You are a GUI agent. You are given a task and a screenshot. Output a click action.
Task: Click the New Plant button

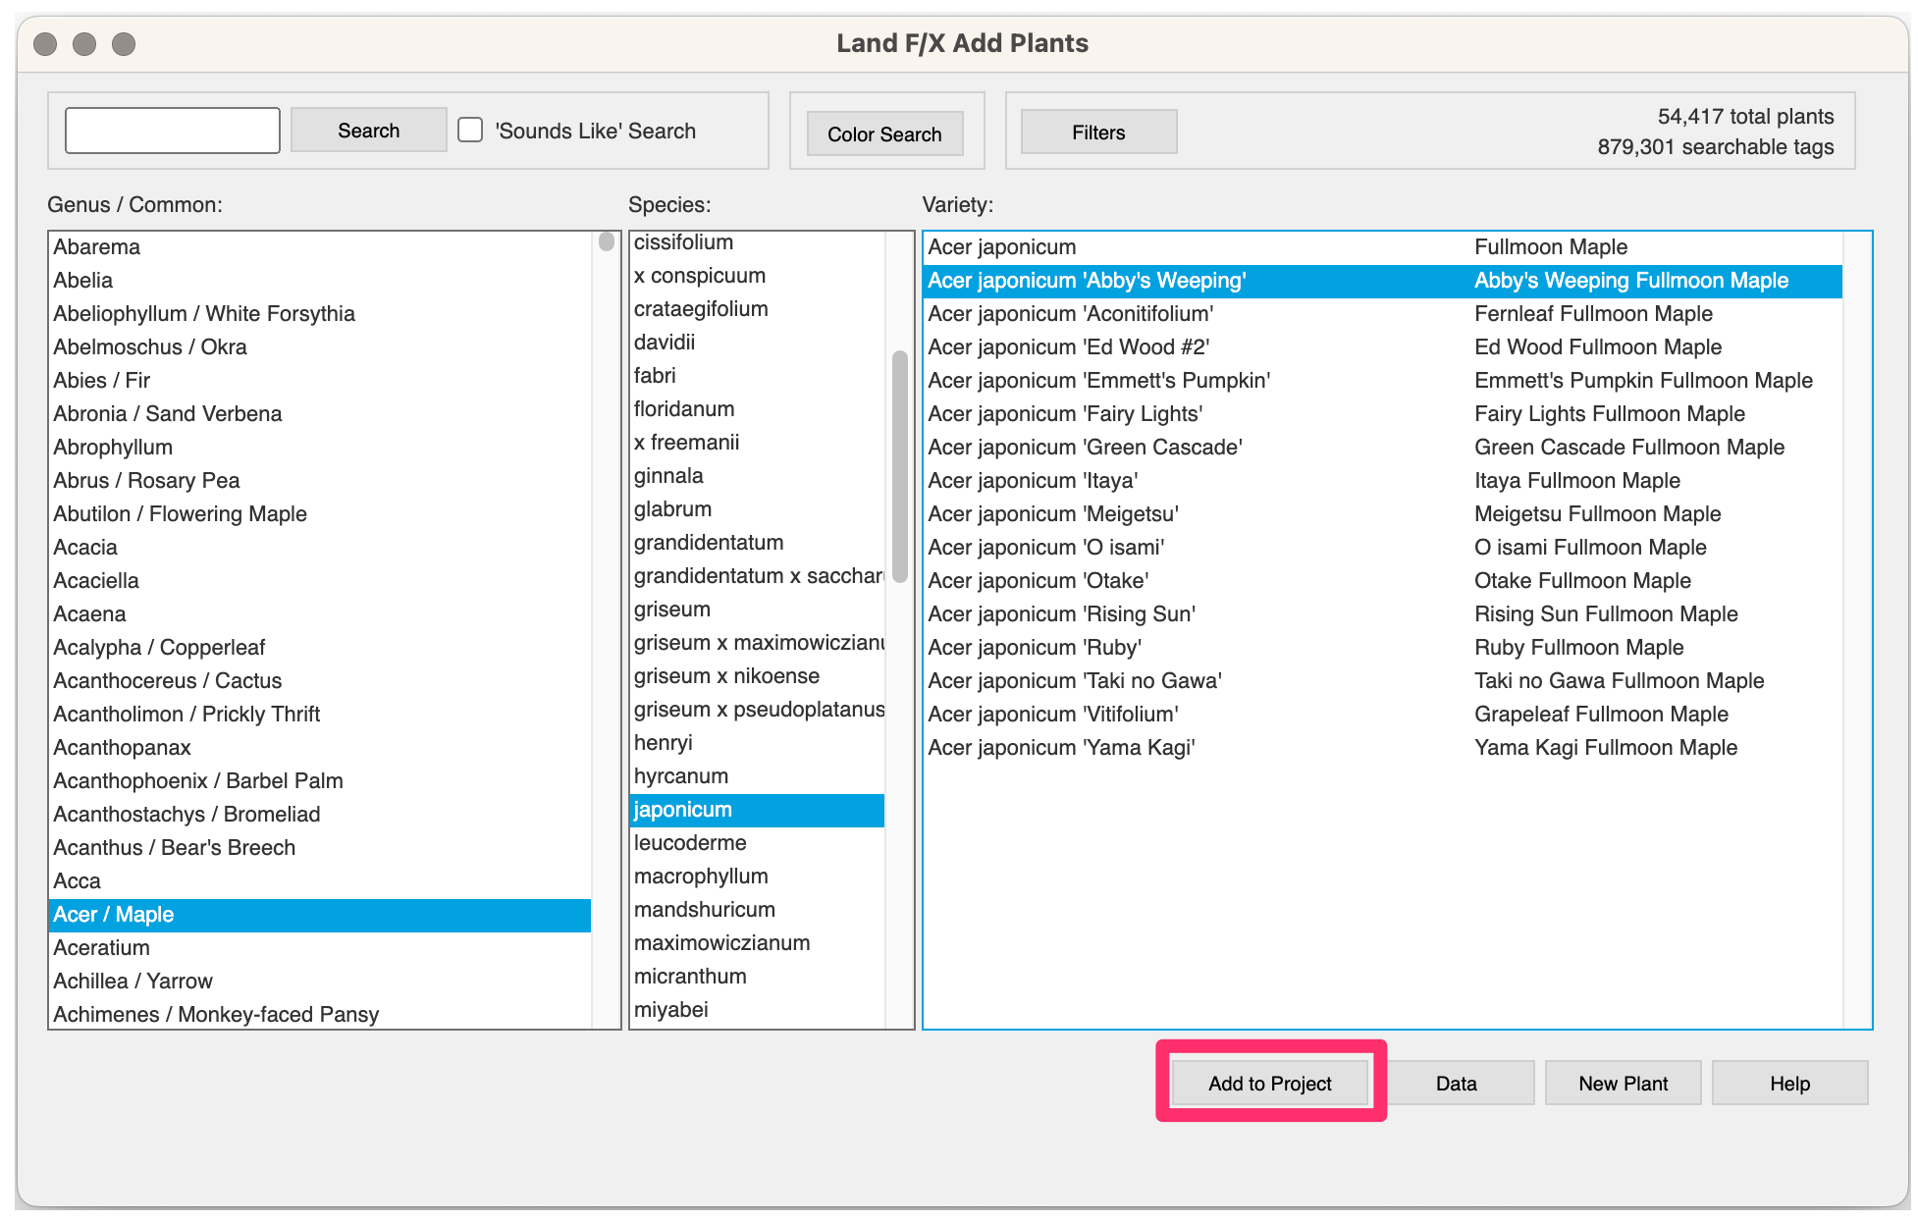1624,1083
